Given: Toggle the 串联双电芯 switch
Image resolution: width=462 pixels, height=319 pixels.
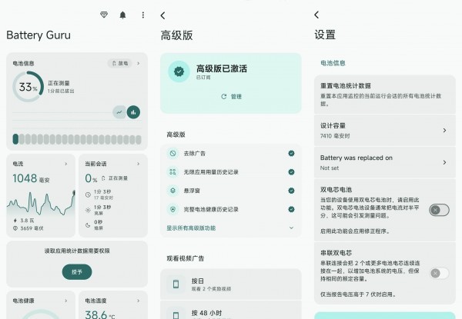Looking at the screenshot, I should coord(439,273).
